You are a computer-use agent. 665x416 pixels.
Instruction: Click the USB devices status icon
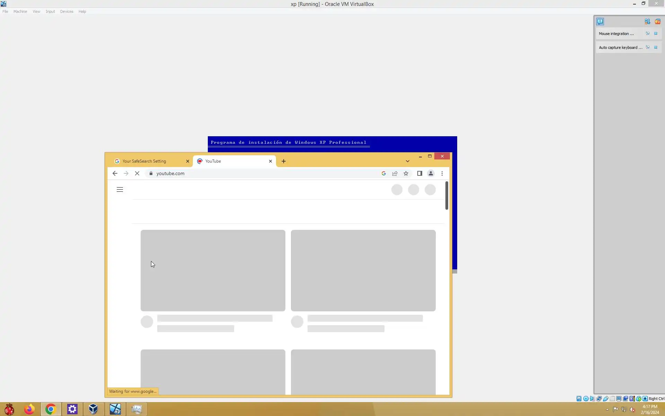pos(606,399)
